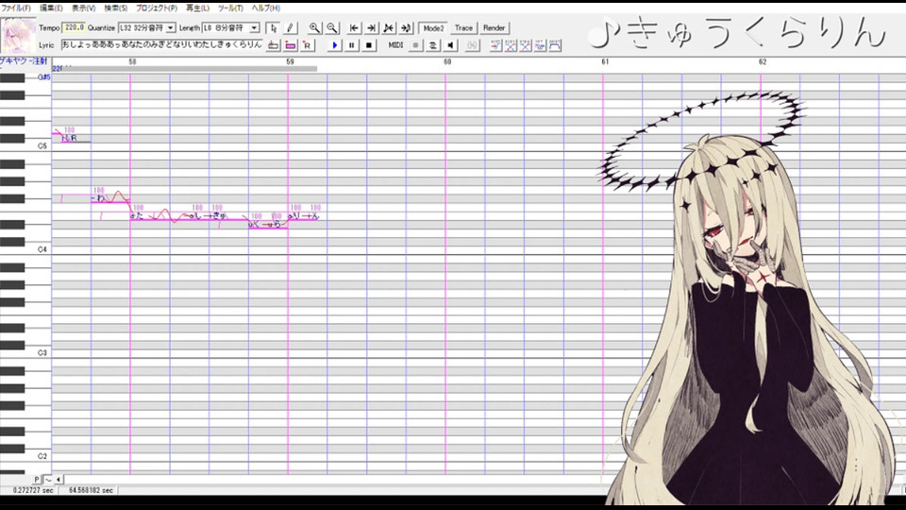The image size is (906, 510).
Task: Click the gray MIDI stop icon
Action: click(x=415, y=45)
